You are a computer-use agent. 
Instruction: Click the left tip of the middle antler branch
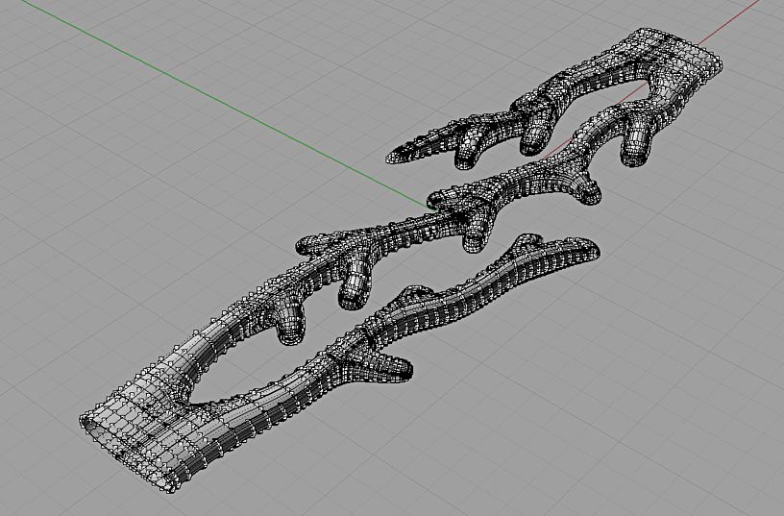click(309, 245)
